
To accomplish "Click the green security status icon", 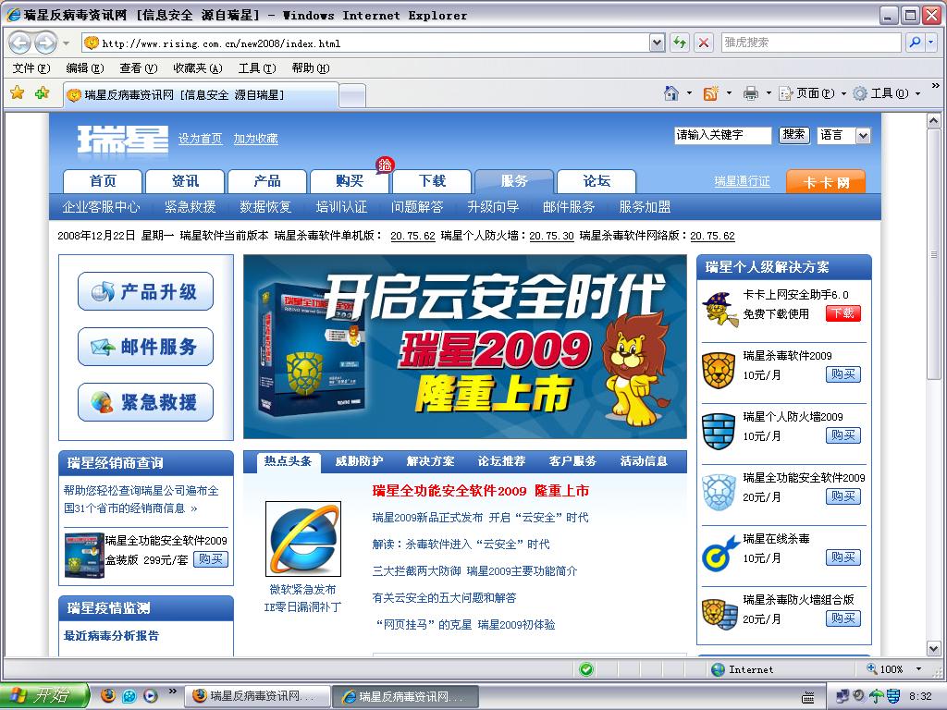I will tap(585, 669).
